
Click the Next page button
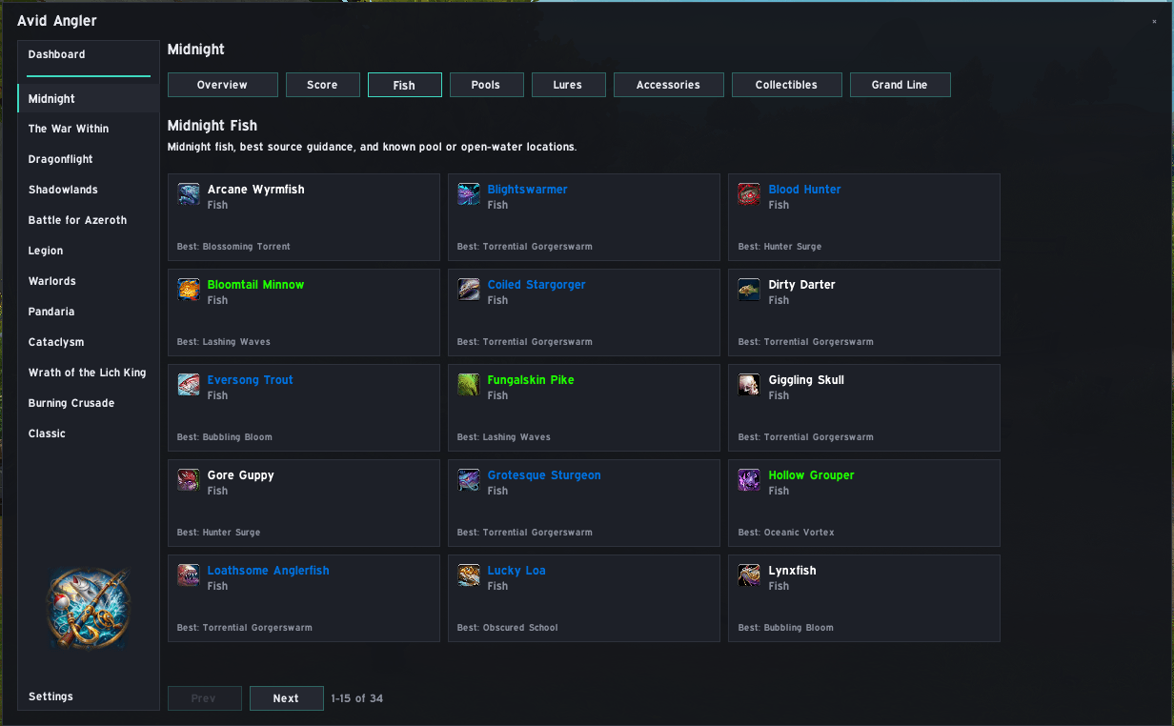[286, 698]
